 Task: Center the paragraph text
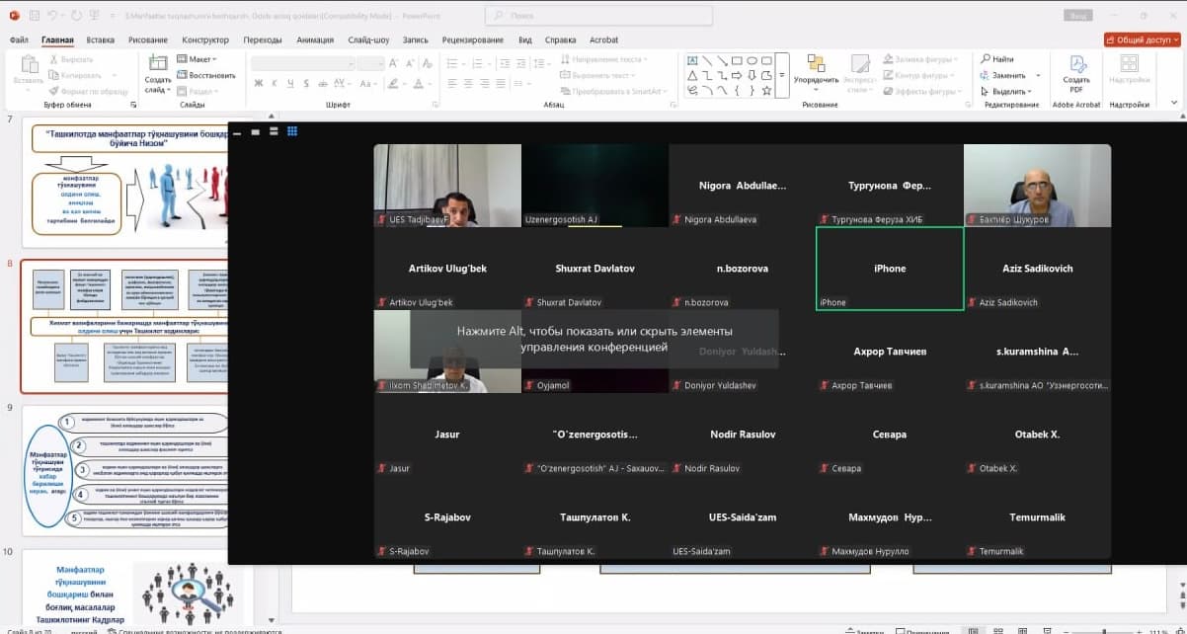click(469, 83)
